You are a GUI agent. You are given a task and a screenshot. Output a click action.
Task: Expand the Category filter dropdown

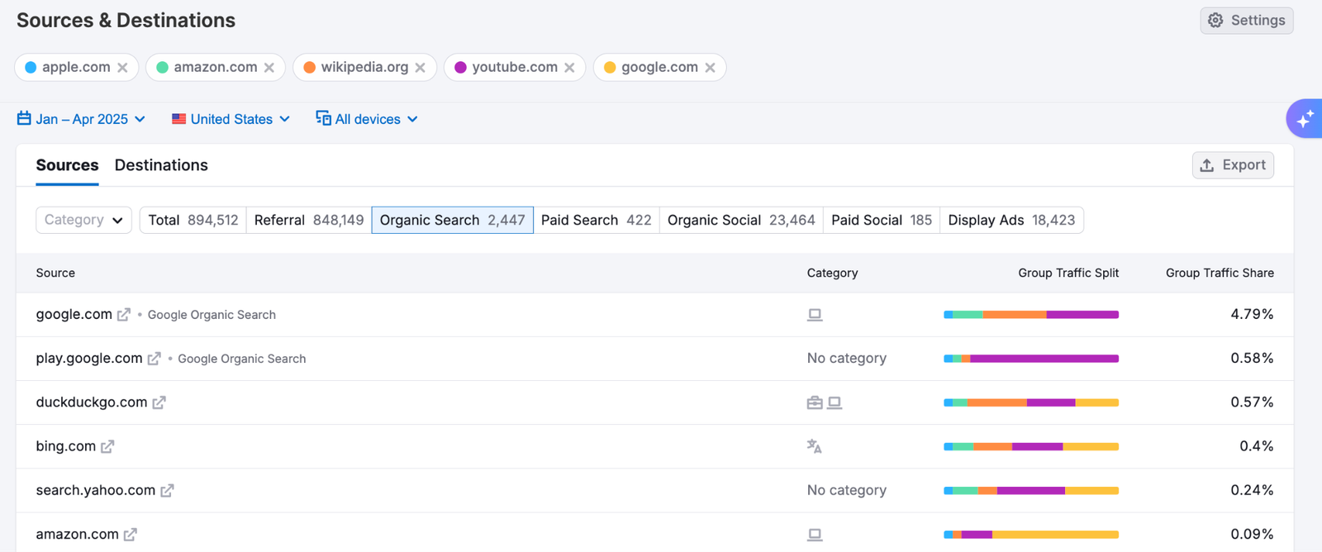(x=83, y=220)
